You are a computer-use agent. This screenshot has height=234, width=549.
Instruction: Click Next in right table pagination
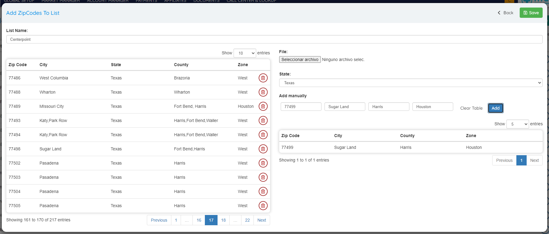534,160
